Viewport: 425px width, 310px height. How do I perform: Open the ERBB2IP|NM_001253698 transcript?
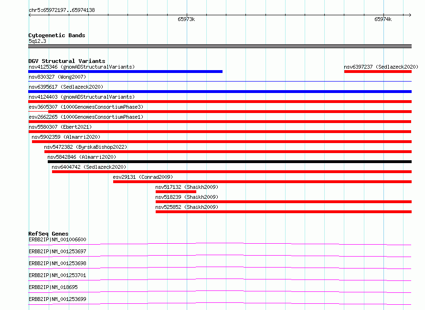click(57, 263)
